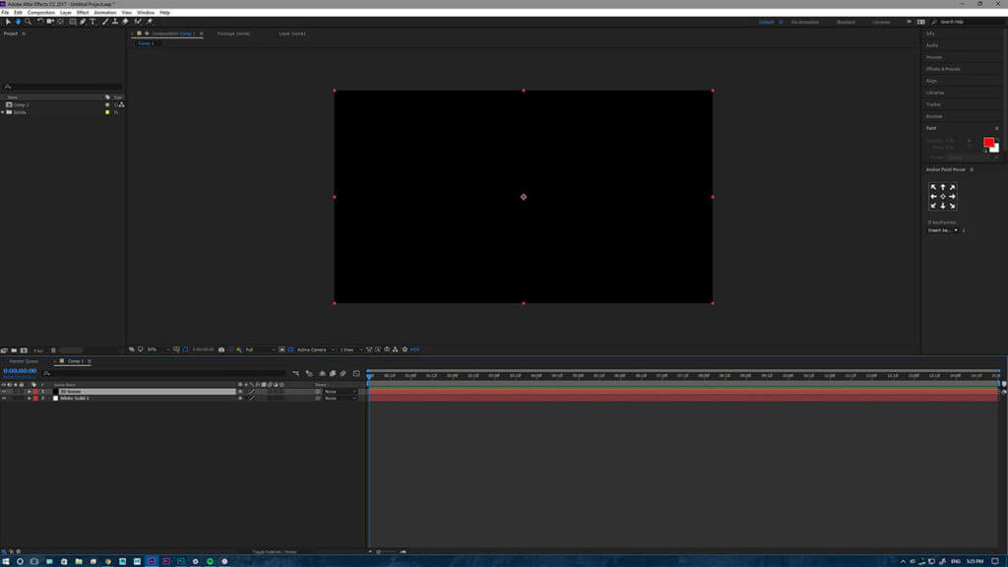1008x567 pixels.
Task: Open Parent dropdown of first layer
Action: tap(340, 392)
